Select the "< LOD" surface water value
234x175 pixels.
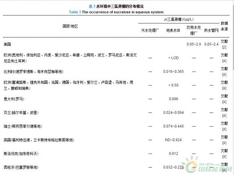tap(173, 58)
